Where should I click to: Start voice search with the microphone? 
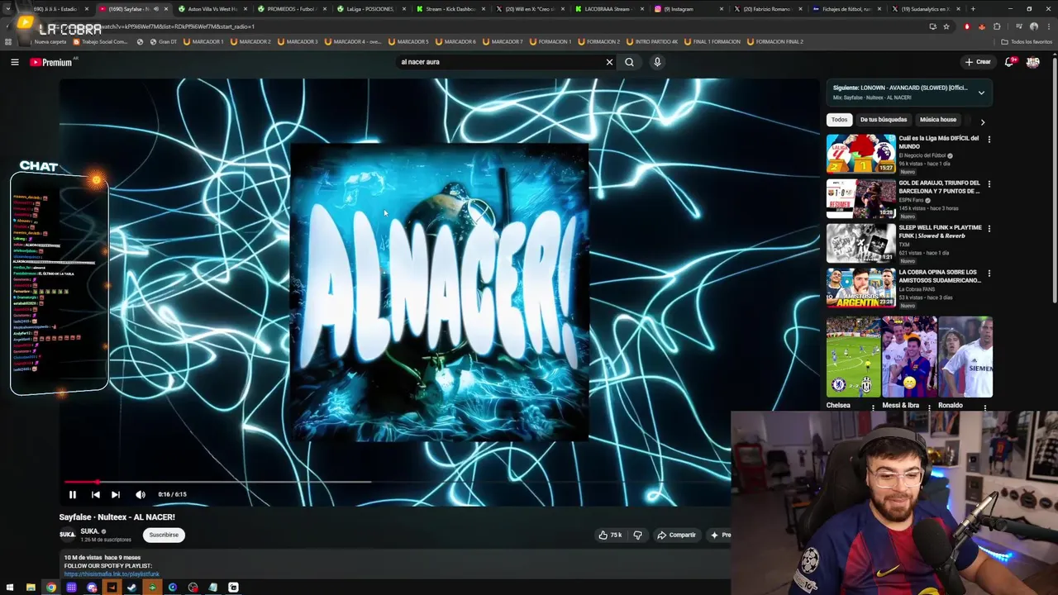click(657, 62)
